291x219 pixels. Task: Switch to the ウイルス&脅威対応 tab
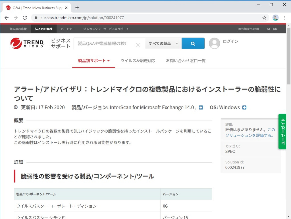138,60
